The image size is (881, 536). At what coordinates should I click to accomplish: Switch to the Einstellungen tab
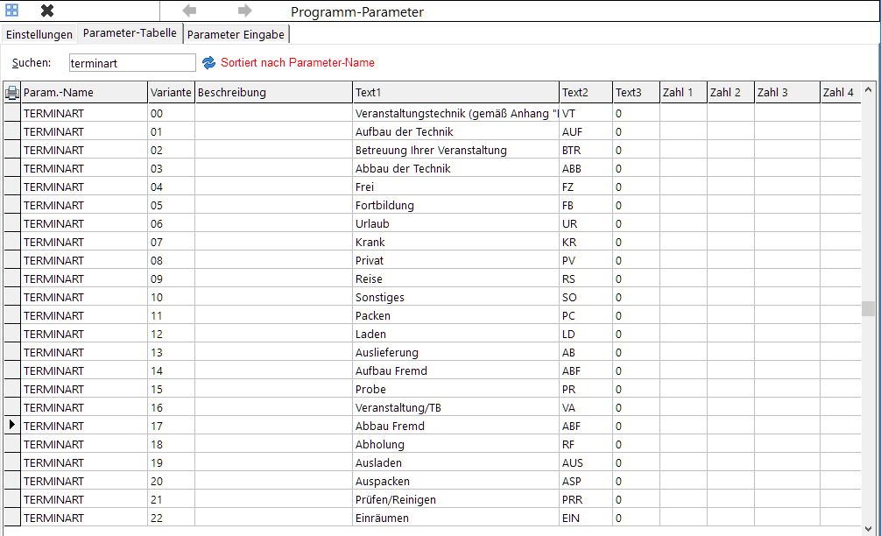coord(39,34)
